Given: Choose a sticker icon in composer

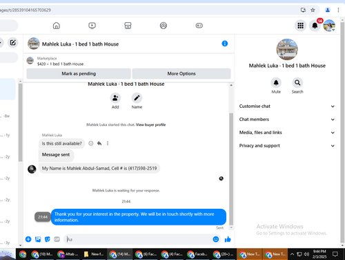Looking at the screenshot, I should coord(48,239).
